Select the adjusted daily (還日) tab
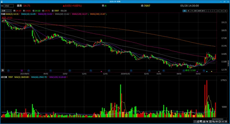230x124 pixels. (x=196, y=11)
